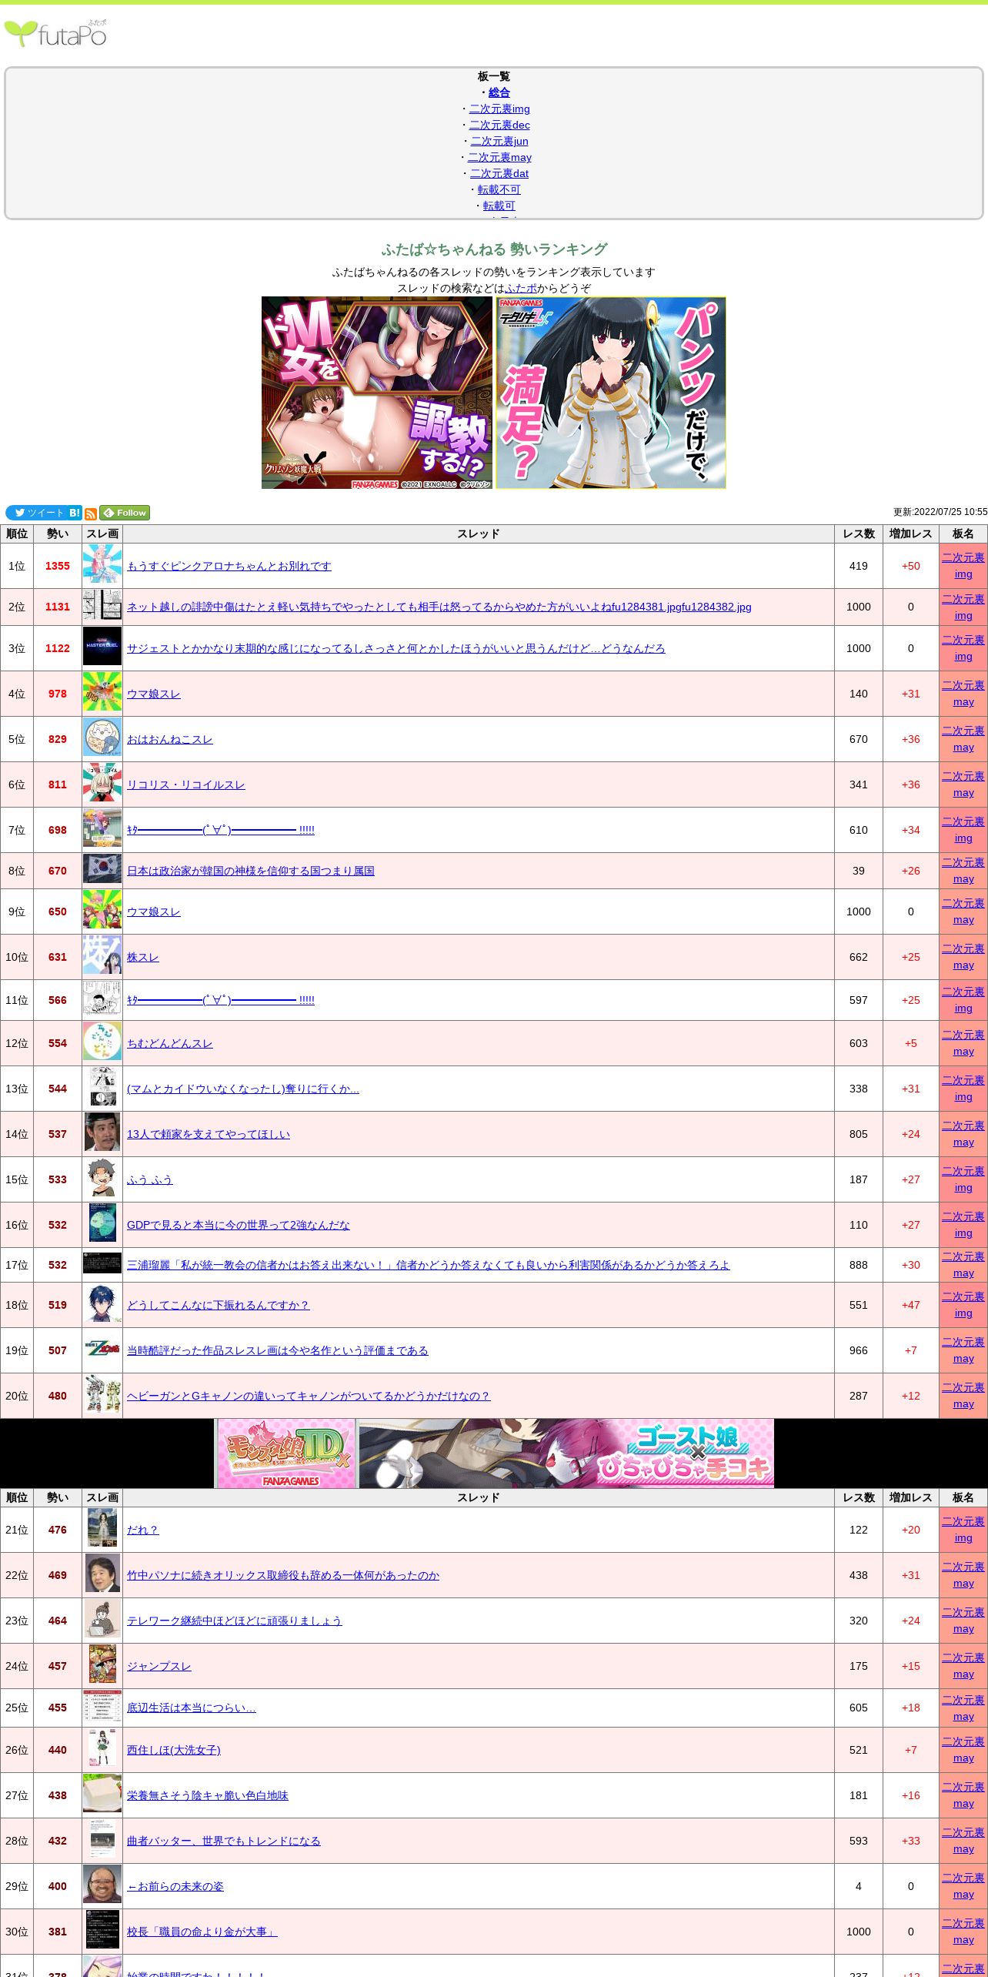Open the orange RSS feed icon
This screenshot has width=988, height=1977.
click(x=91, y=513)
